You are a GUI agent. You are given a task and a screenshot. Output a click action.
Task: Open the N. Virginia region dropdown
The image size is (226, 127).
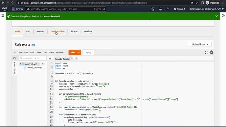coord(179,9)
